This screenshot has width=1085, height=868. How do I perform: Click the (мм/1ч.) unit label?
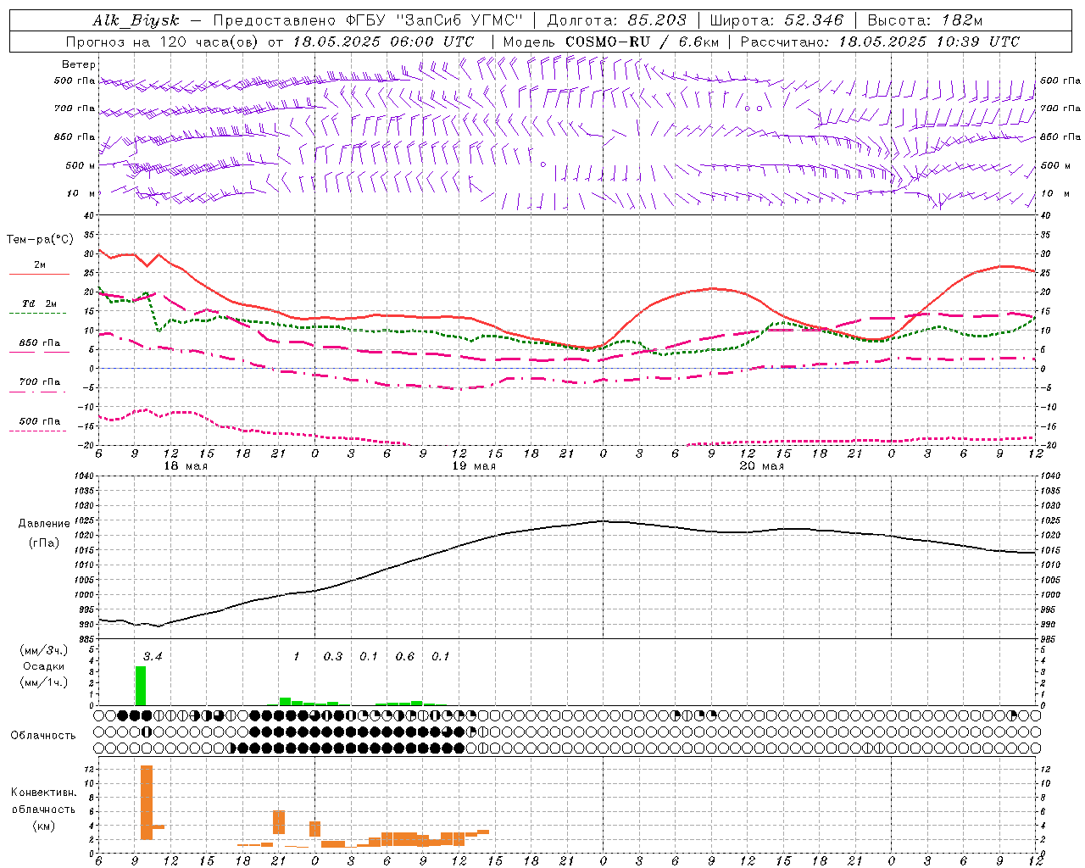(x=44, y=682)
